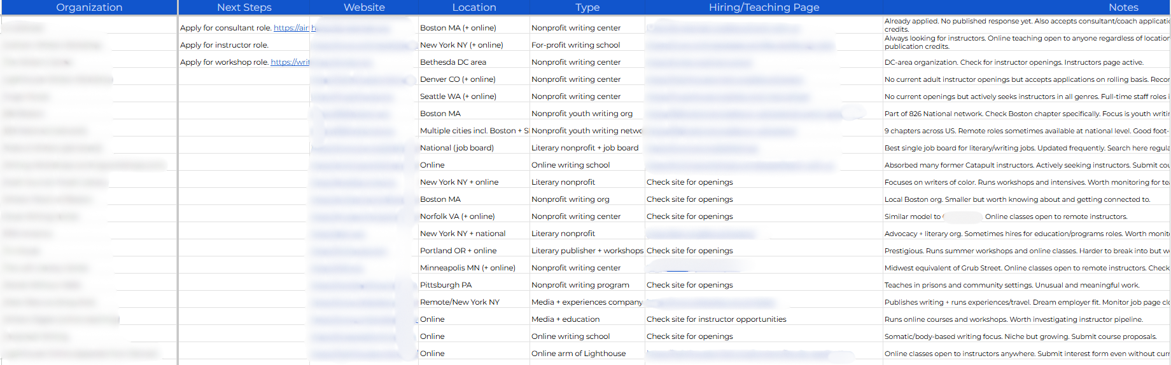1171x365 pixels.
Task: Select the 'New York NY + national' cell
Action: point(474,234)
